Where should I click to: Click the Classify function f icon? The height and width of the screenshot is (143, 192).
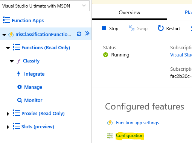[19, 61]
